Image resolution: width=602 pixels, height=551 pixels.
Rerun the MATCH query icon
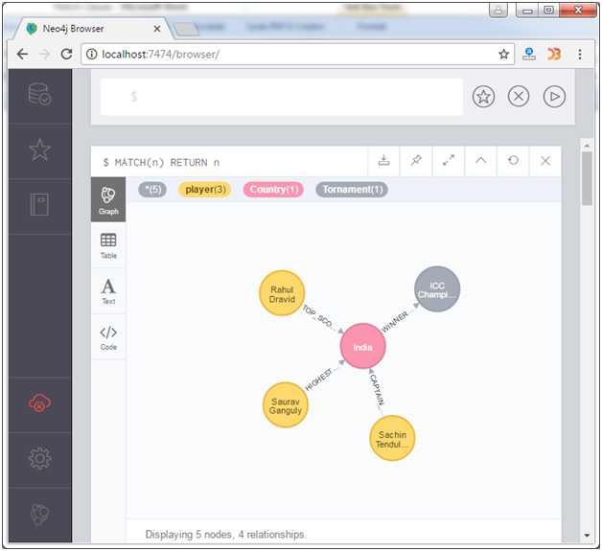point(513,161)
